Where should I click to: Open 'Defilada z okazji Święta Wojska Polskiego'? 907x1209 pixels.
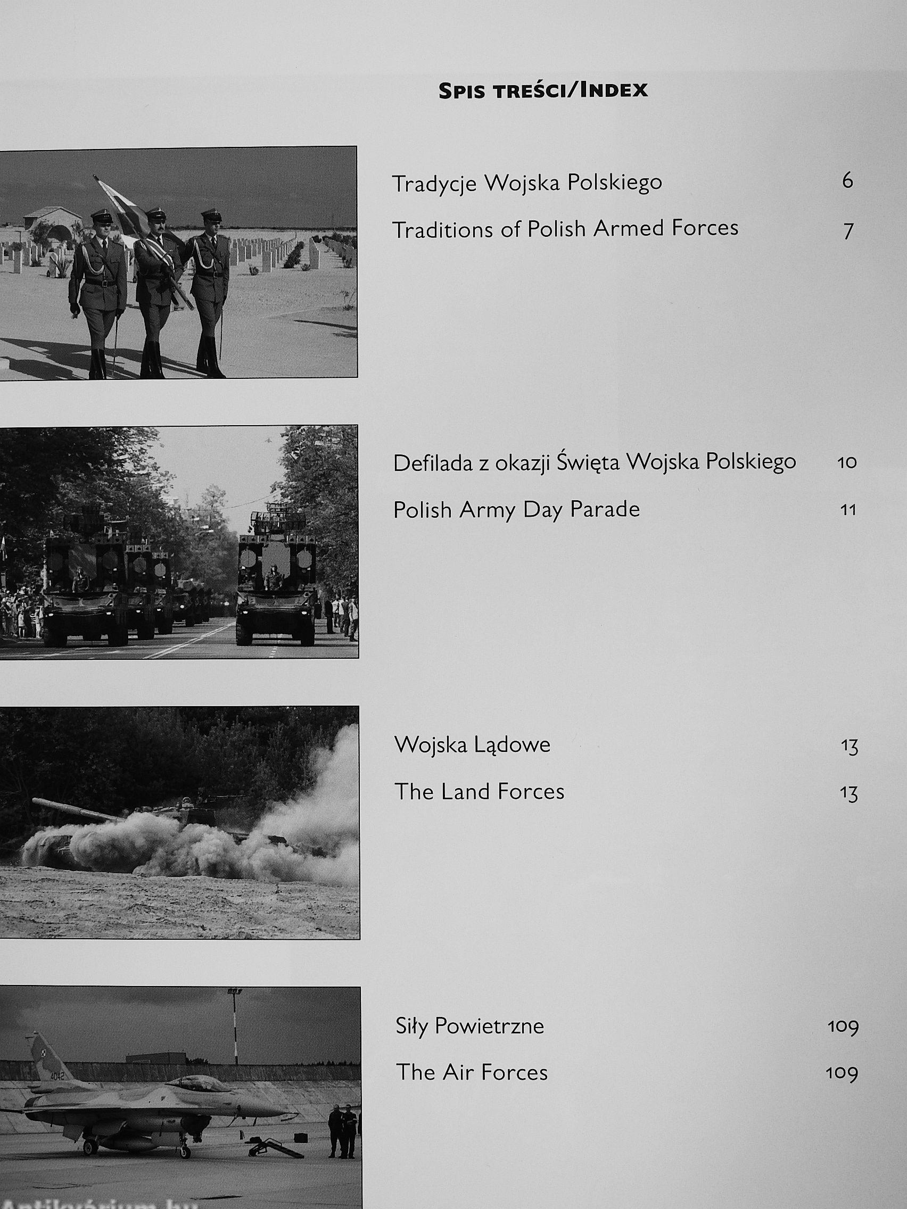coord(594,463)
